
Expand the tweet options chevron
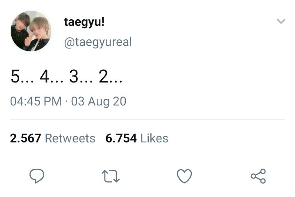click(x=281, y=21)
